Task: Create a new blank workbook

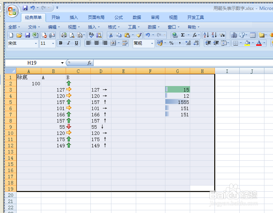Action: [x=11, y=35]
